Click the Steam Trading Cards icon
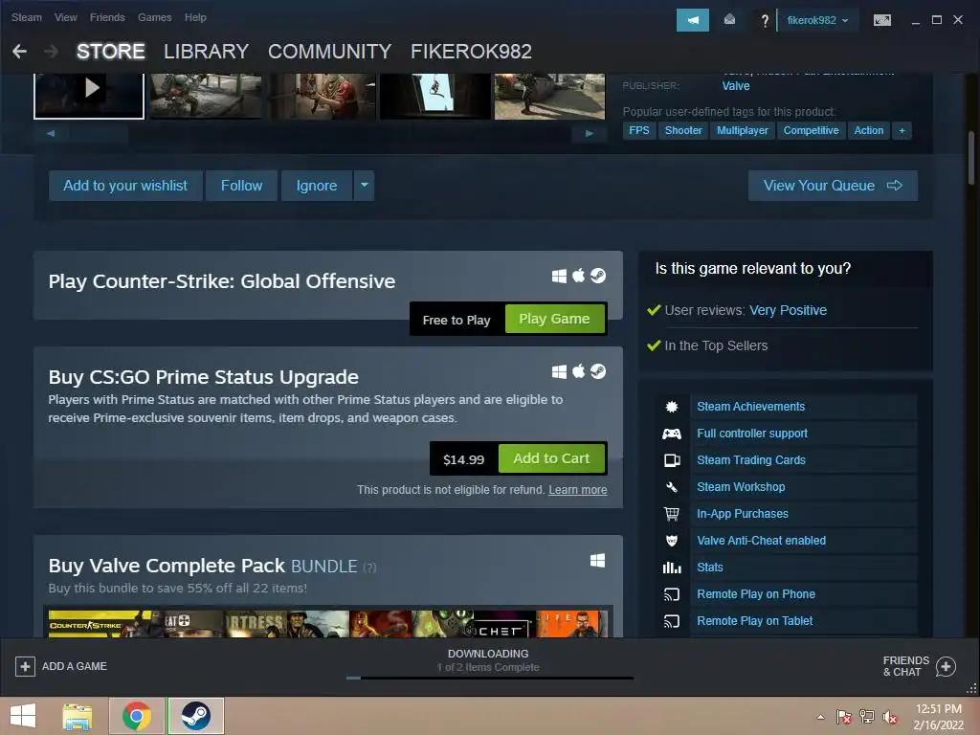Image resolution: width=980 pixels, height=735 pixels. pos(672,460)
